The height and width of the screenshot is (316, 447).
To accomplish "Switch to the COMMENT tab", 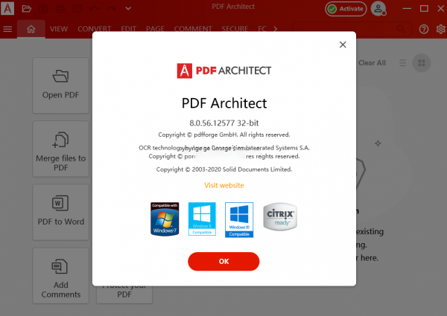I will pyautogui.click(x=193, y=29).
